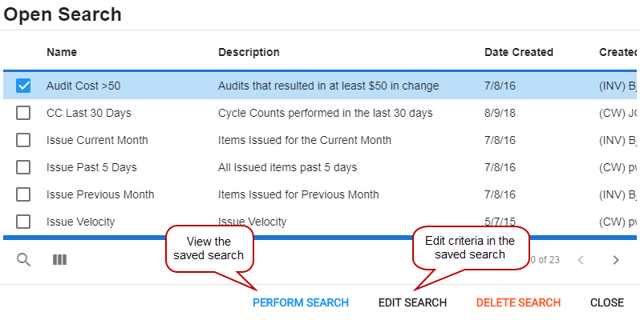Uncheck the Audit Cost >50 checkbox
The width and height of the screenshot is (640, 320).
coord(23,86)
